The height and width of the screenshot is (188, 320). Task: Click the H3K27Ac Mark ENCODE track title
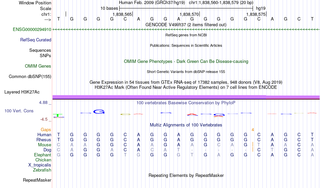[x=186, y=87]
